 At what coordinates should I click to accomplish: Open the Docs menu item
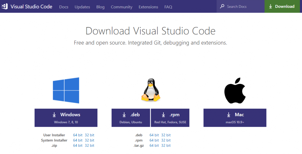(64, 7)
